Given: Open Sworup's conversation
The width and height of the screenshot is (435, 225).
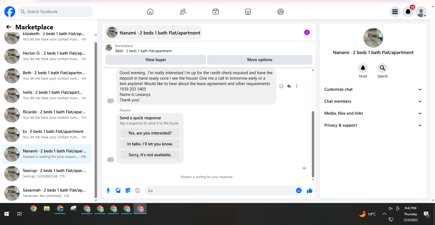Looking at the screenshot, I should point(47,174).
